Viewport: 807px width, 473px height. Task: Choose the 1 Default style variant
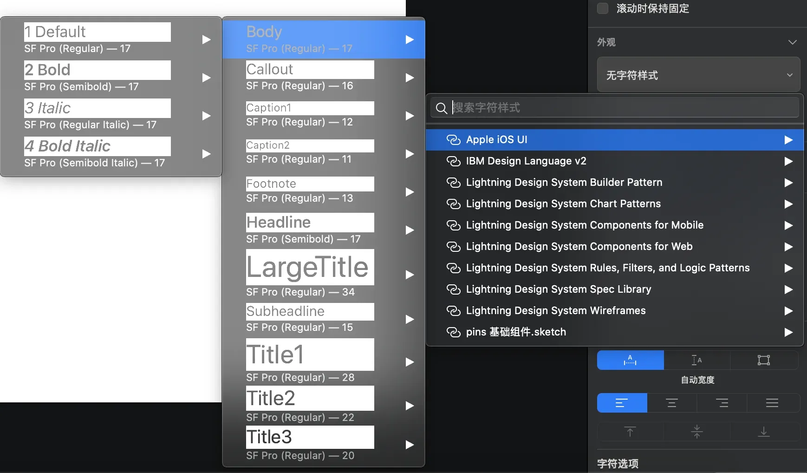111,39
